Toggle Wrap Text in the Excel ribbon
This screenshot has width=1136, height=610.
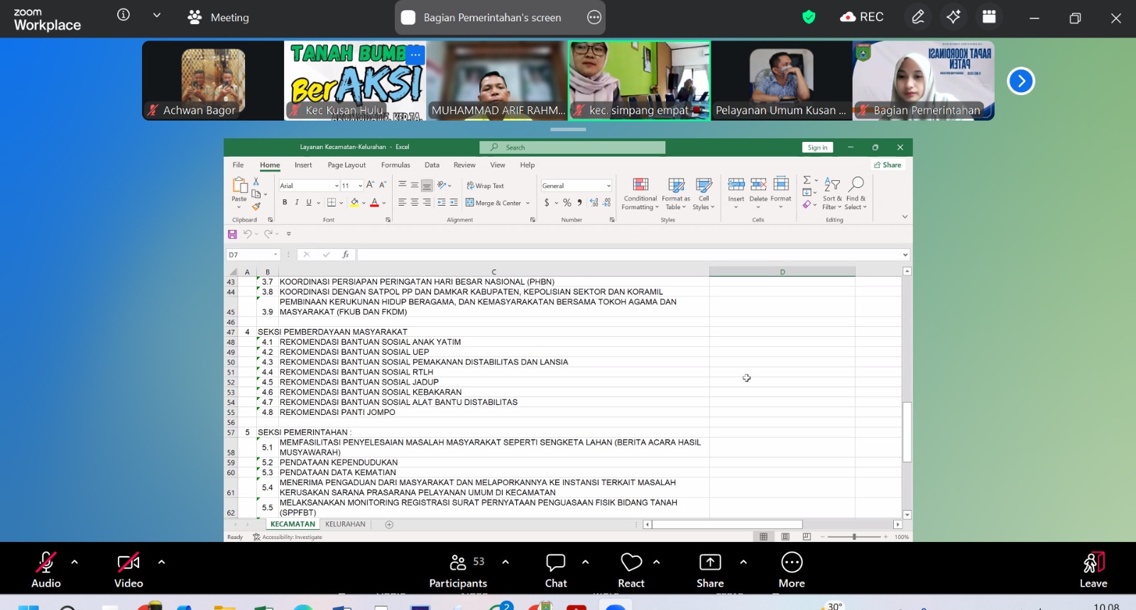(x=485, y=186)
